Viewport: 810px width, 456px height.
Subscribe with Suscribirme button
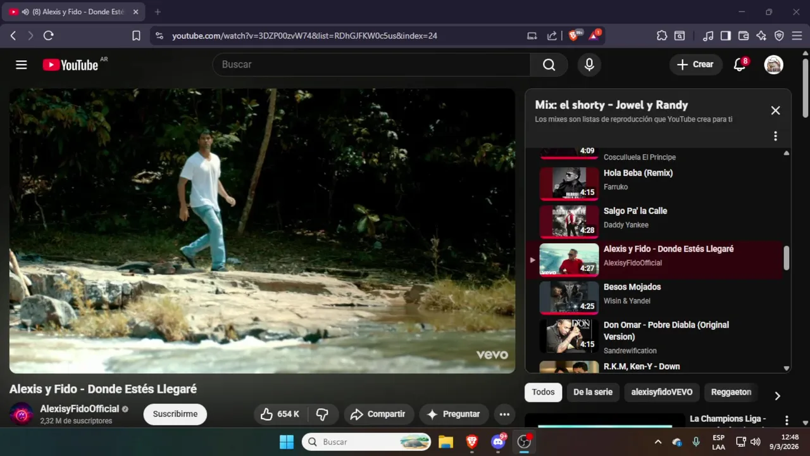tap(175, 414)
